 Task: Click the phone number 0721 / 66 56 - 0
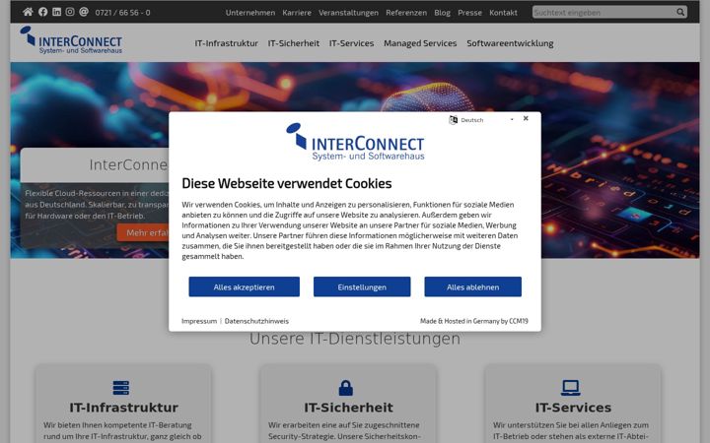122,13
